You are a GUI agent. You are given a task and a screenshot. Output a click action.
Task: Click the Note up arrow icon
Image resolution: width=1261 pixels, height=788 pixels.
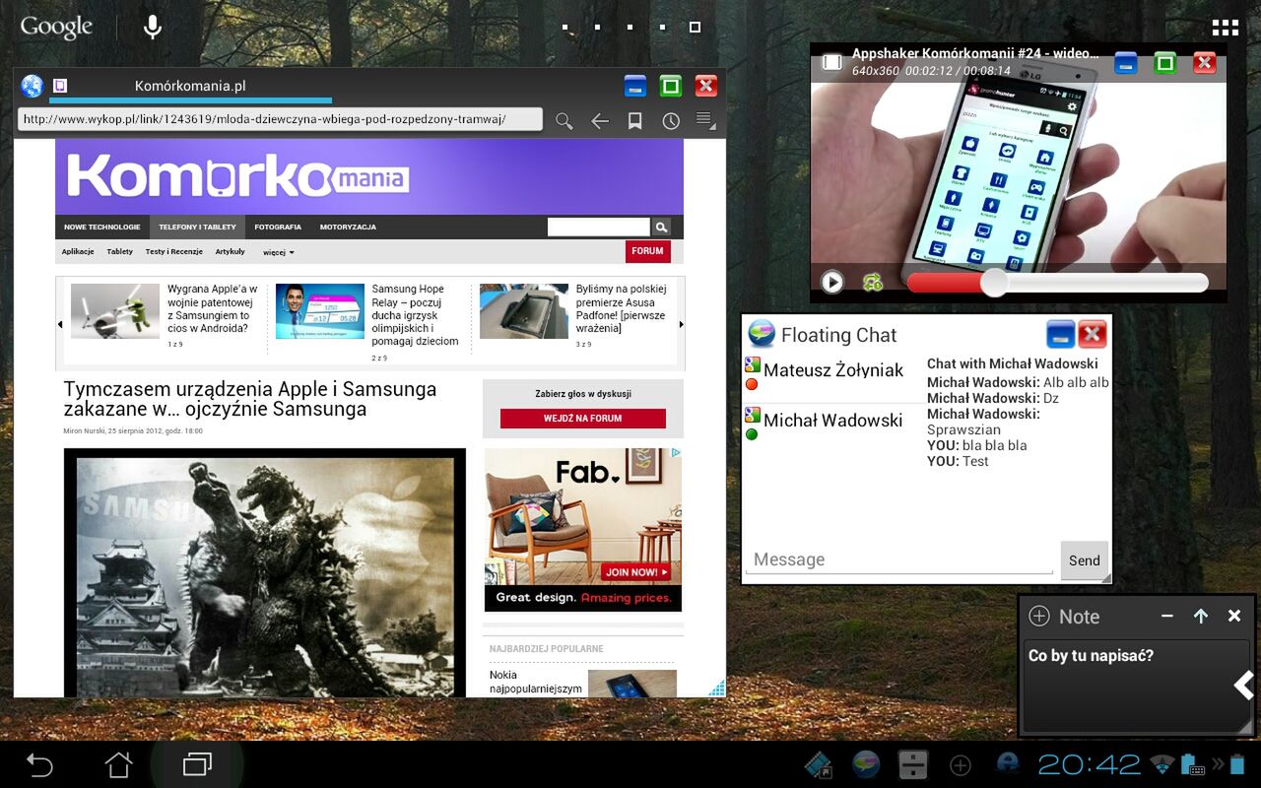[1200, 616]
